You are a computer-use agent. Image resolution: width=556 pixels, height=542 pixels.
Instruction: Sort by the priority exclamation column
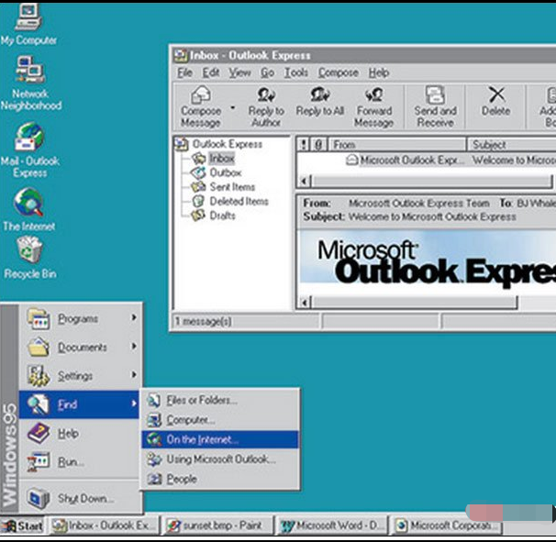pyautogui.click(x=303, y=145)
